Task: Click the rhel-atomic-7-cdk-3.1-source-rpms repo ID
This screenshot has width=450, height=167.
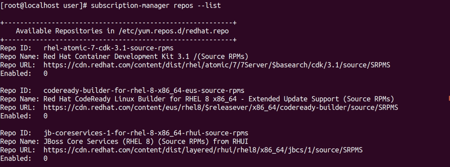Action: pos(109,48)
